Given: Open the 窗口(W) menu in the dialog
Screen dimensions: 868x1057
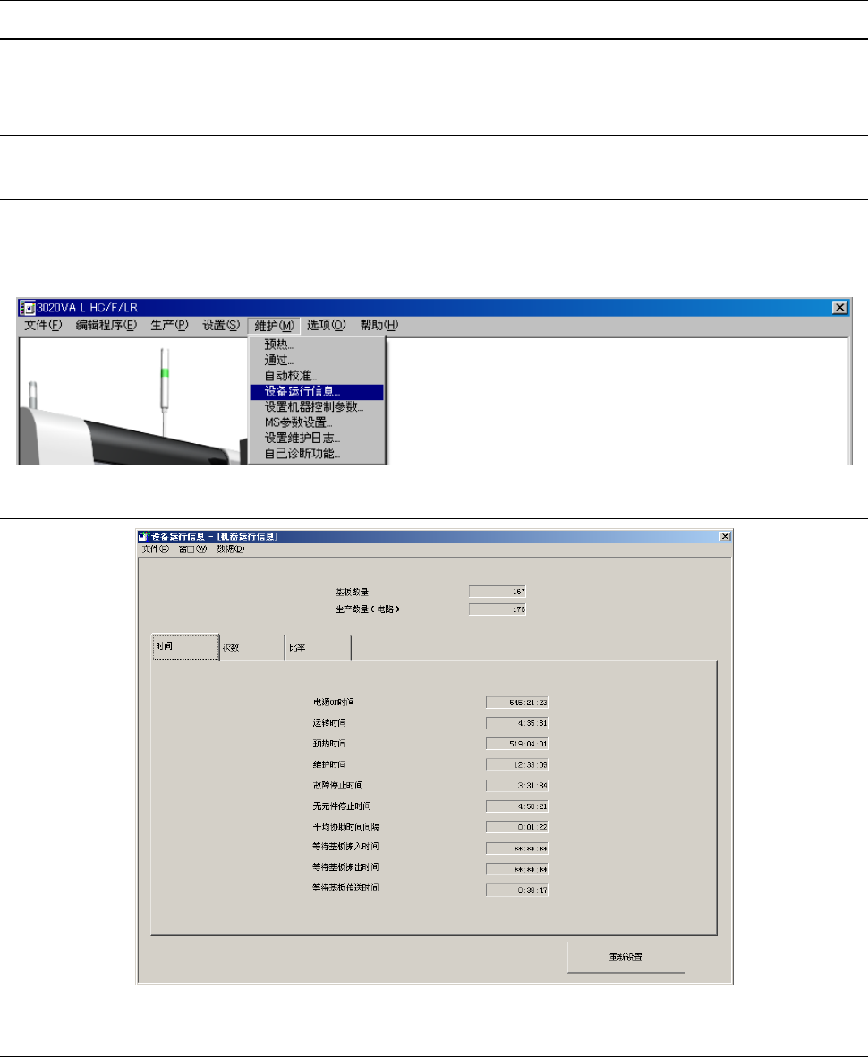Looking at the screenshot, I should point(192,550).
